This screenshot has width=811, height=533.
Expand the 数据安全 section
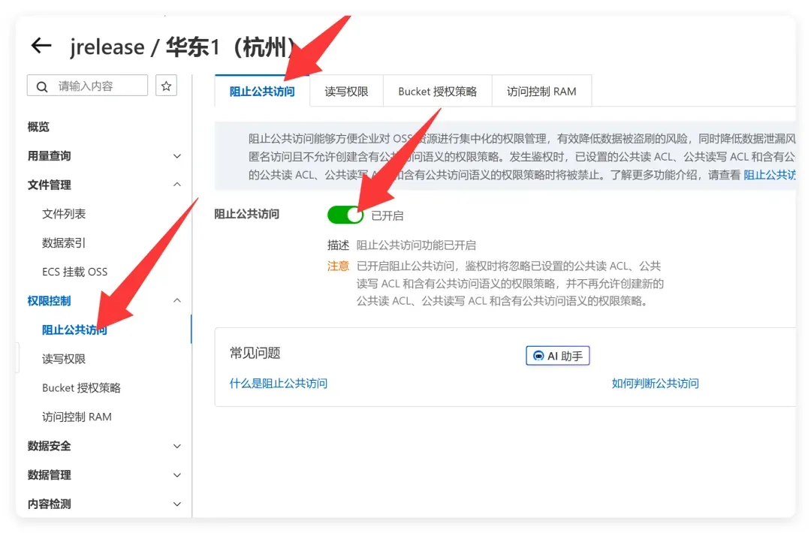(x=177, y=446)
